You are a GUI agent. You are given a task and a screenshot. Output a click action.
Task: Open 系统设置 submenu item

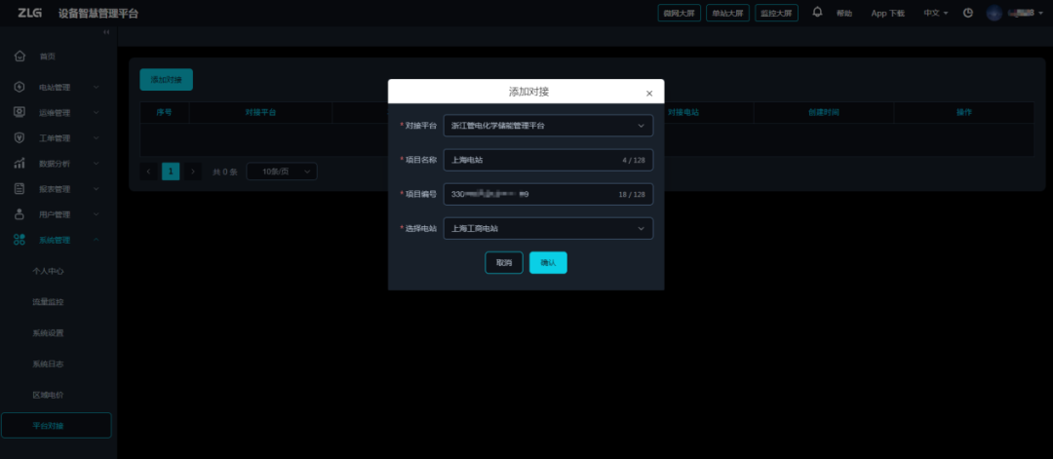coord(49,333)
